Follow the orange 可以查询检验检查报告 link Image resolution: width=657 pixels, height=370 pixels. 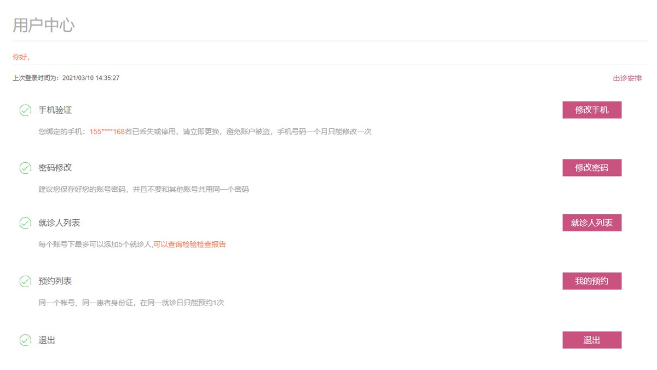coord(189,244)
